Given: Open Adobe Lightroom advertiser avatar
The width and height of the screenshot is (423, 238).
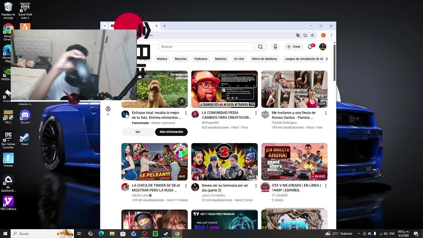Looking at the screenshot, I should (x=125, y=115).
